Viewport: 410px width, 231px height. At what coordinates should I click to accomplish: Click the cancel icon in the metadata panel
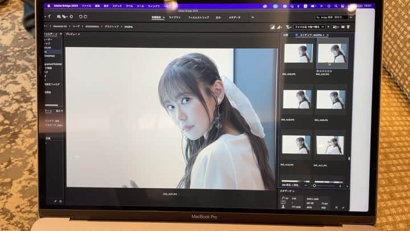point(337,208)
